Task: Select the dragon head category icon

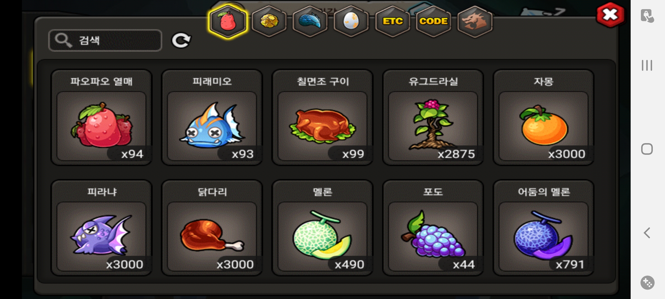Action: (475, 21)
